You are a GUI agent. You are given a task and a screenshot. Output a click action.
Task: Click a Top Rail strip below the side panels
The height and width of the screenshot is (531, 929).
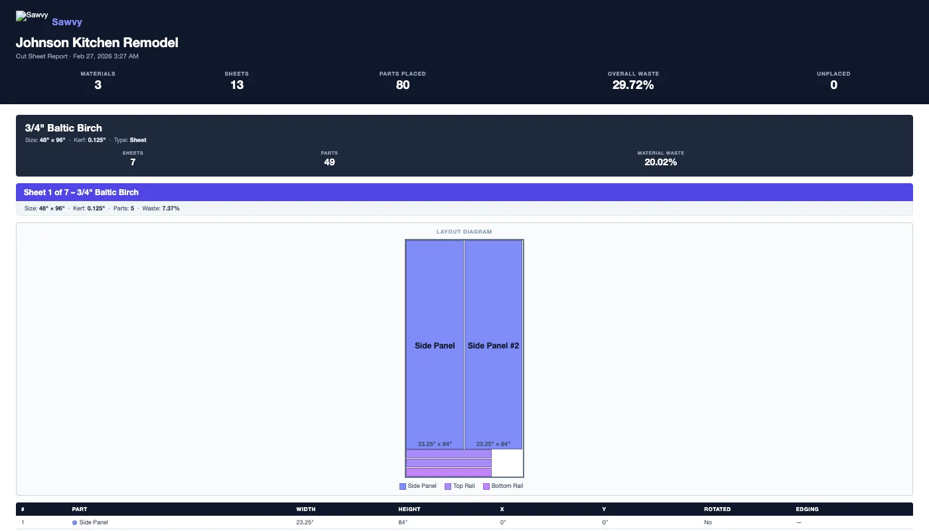coord(449,454)
